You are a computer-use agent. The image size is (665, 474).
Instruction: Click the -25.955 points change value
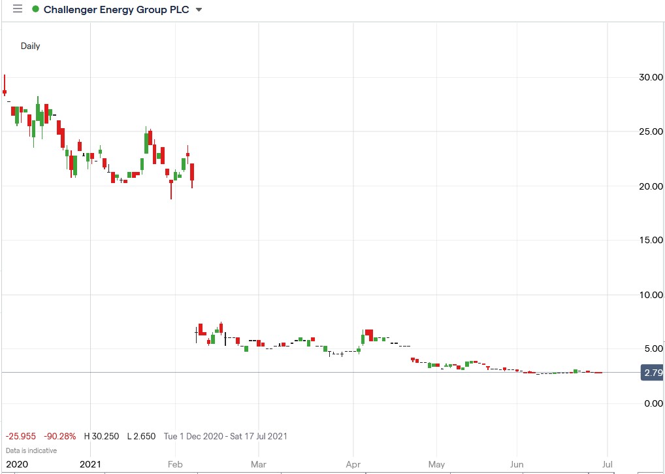(20, 436)
